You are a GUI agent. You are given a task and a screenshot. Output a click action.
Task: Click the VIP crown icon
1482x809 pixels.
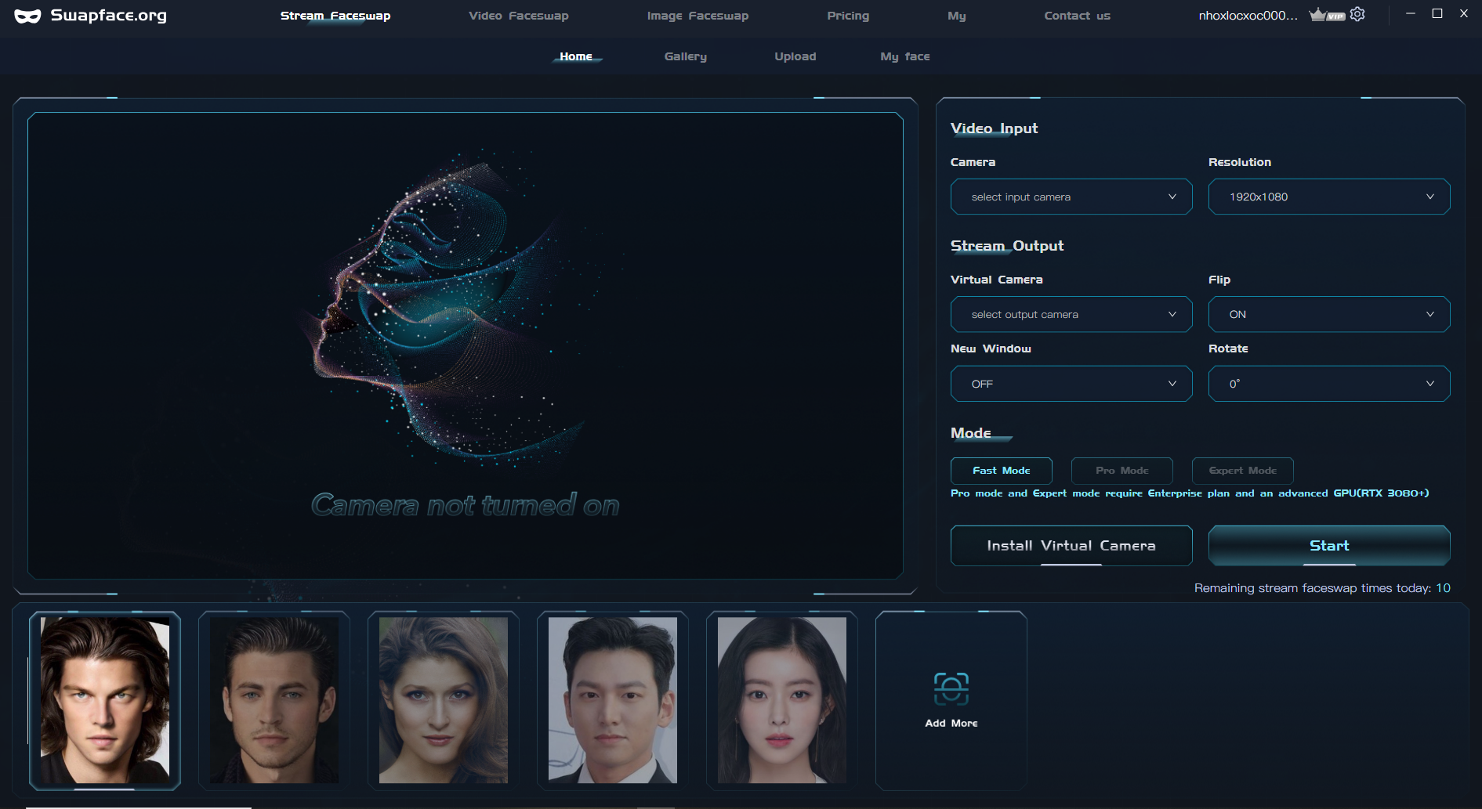[x=1326, y=15]
